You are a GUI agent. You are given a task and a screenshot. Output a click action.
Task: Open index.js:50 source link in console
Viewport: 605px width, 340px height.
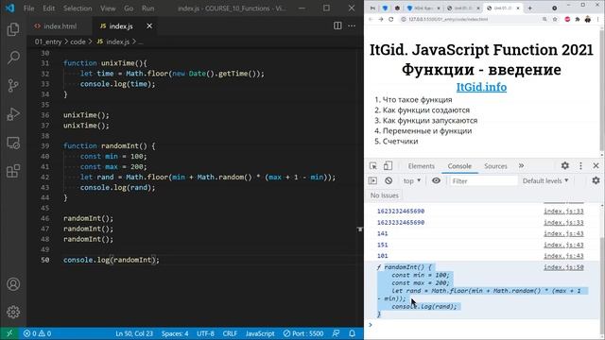click(563, 267)
